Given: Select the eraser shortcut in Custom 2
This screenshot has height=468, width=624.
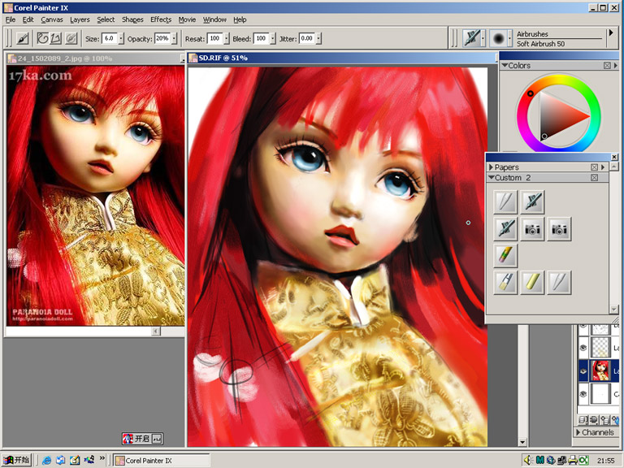Looking at the screenshot, I should [x=505, y=255].
